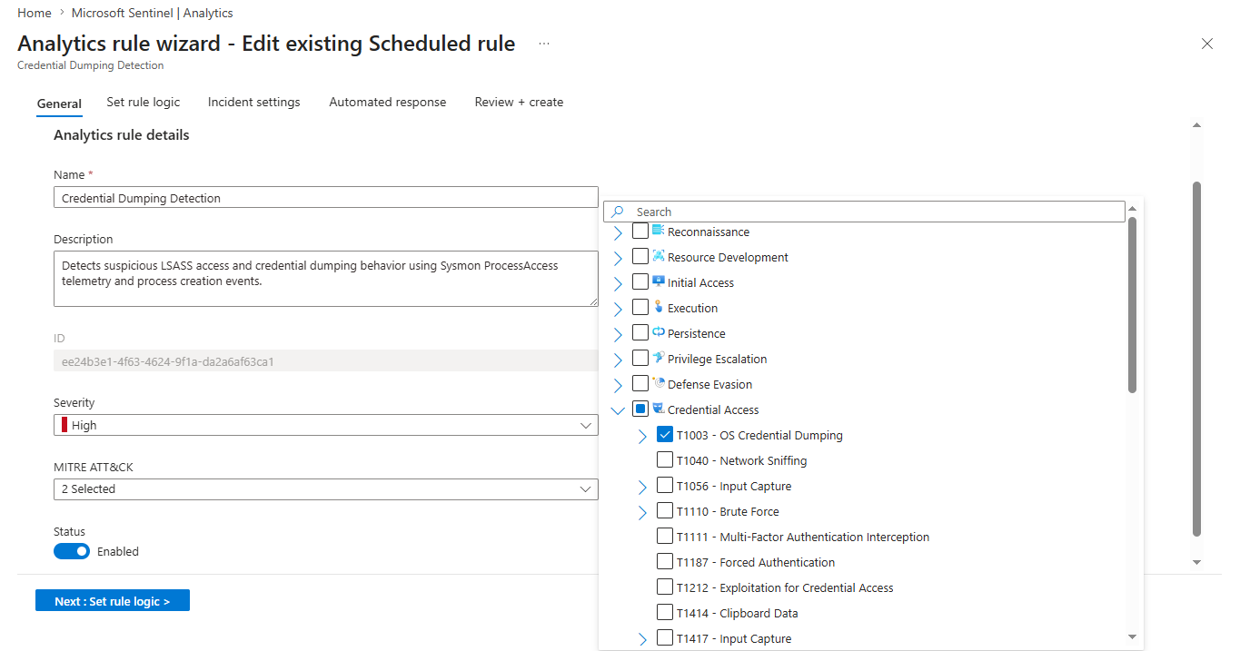Click the main page scrollbar thumb

[1196, 359]
